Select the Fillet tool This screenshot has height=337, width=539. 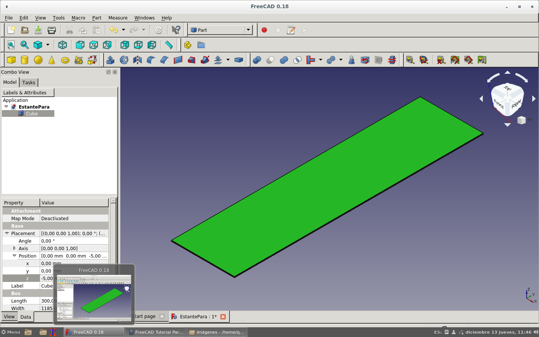coord(151,60)
